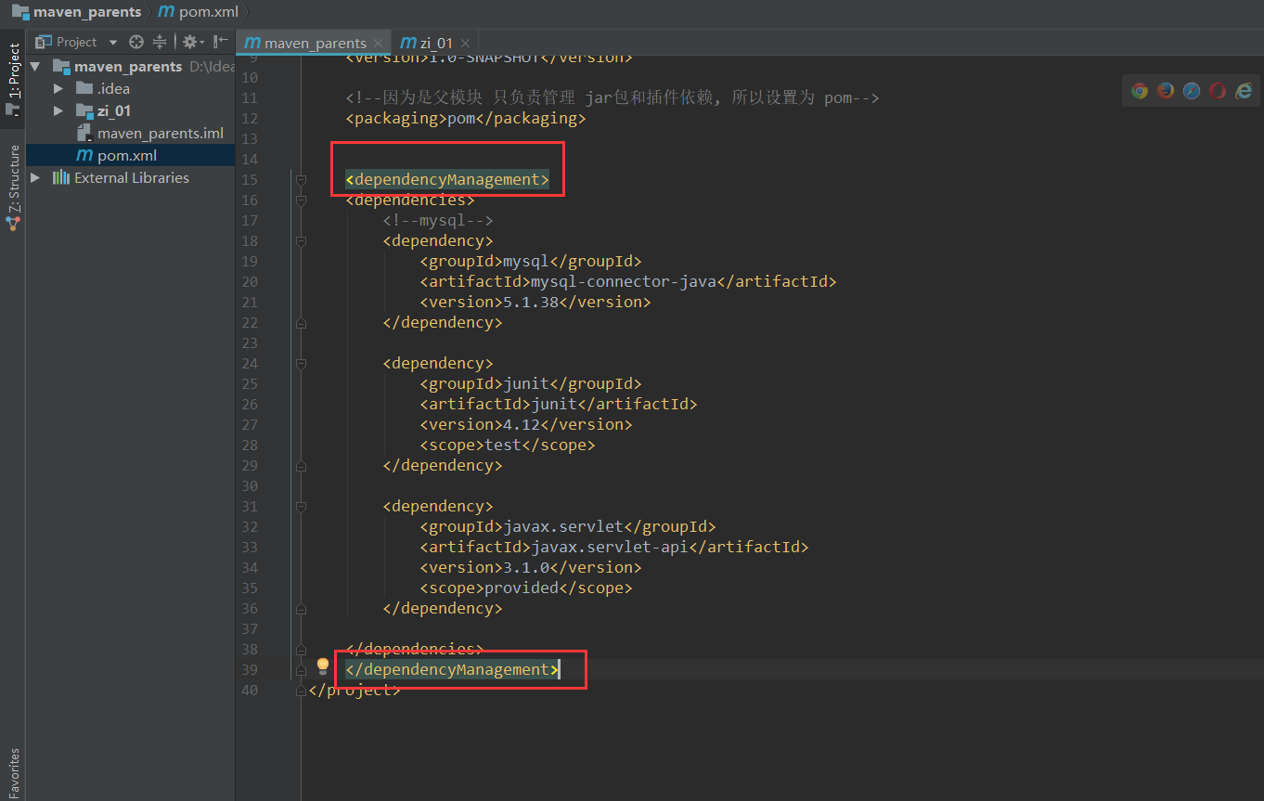This screenshot has height=801, width=1264.
Task: Open the Structure tool window tab
Action: pos(13,186)
